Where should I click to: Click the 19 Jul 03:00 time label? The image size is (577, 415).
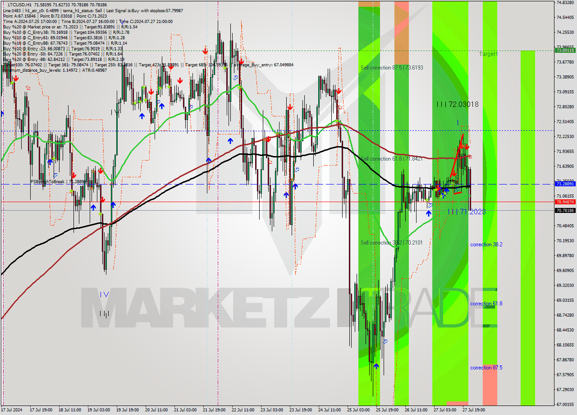(98, 410)
